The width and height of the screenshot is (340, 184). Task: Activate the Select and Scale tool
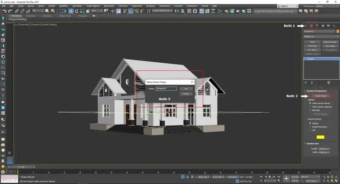[x=82, y=11]
